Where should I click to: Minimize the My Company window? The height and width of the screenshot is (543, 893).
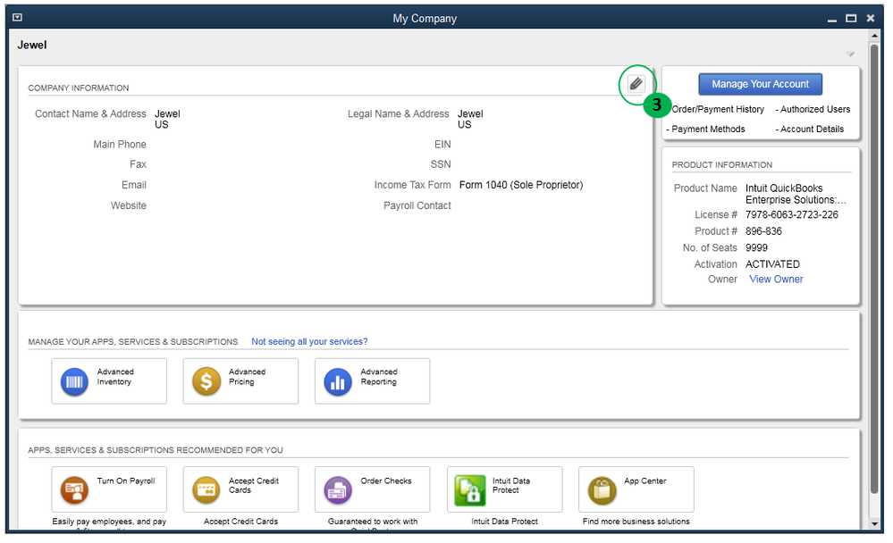click(832, 19)
